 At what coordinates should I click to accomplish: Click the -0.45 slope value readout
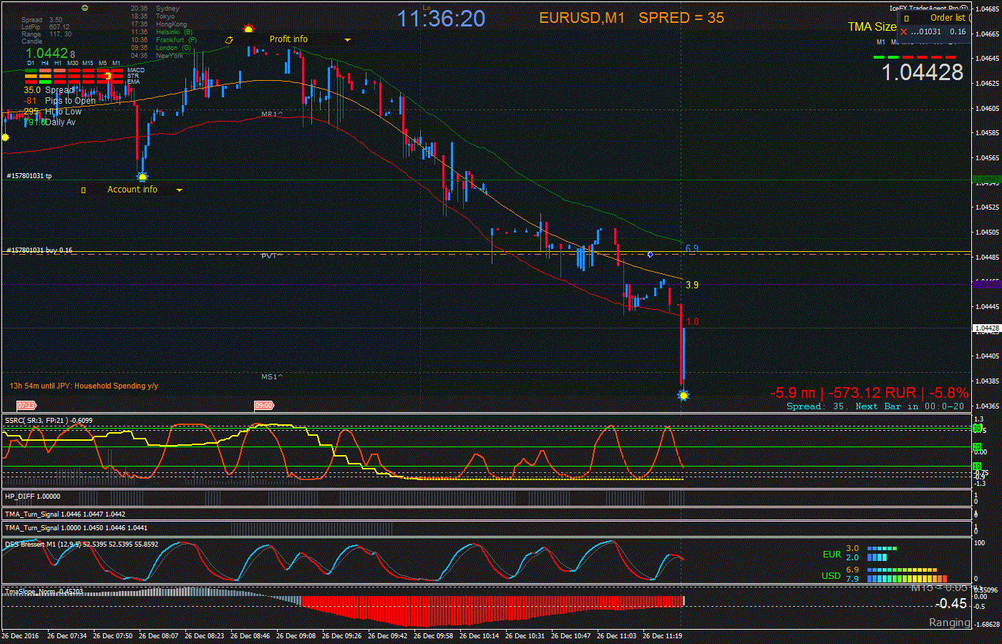[951, 604]
